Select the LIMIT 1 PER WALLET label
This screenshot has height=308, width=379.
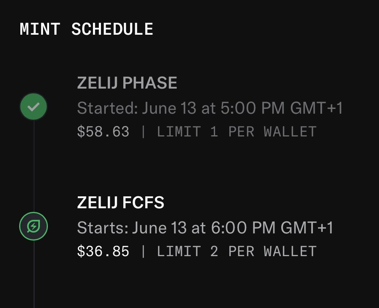[x=237, y=132]
